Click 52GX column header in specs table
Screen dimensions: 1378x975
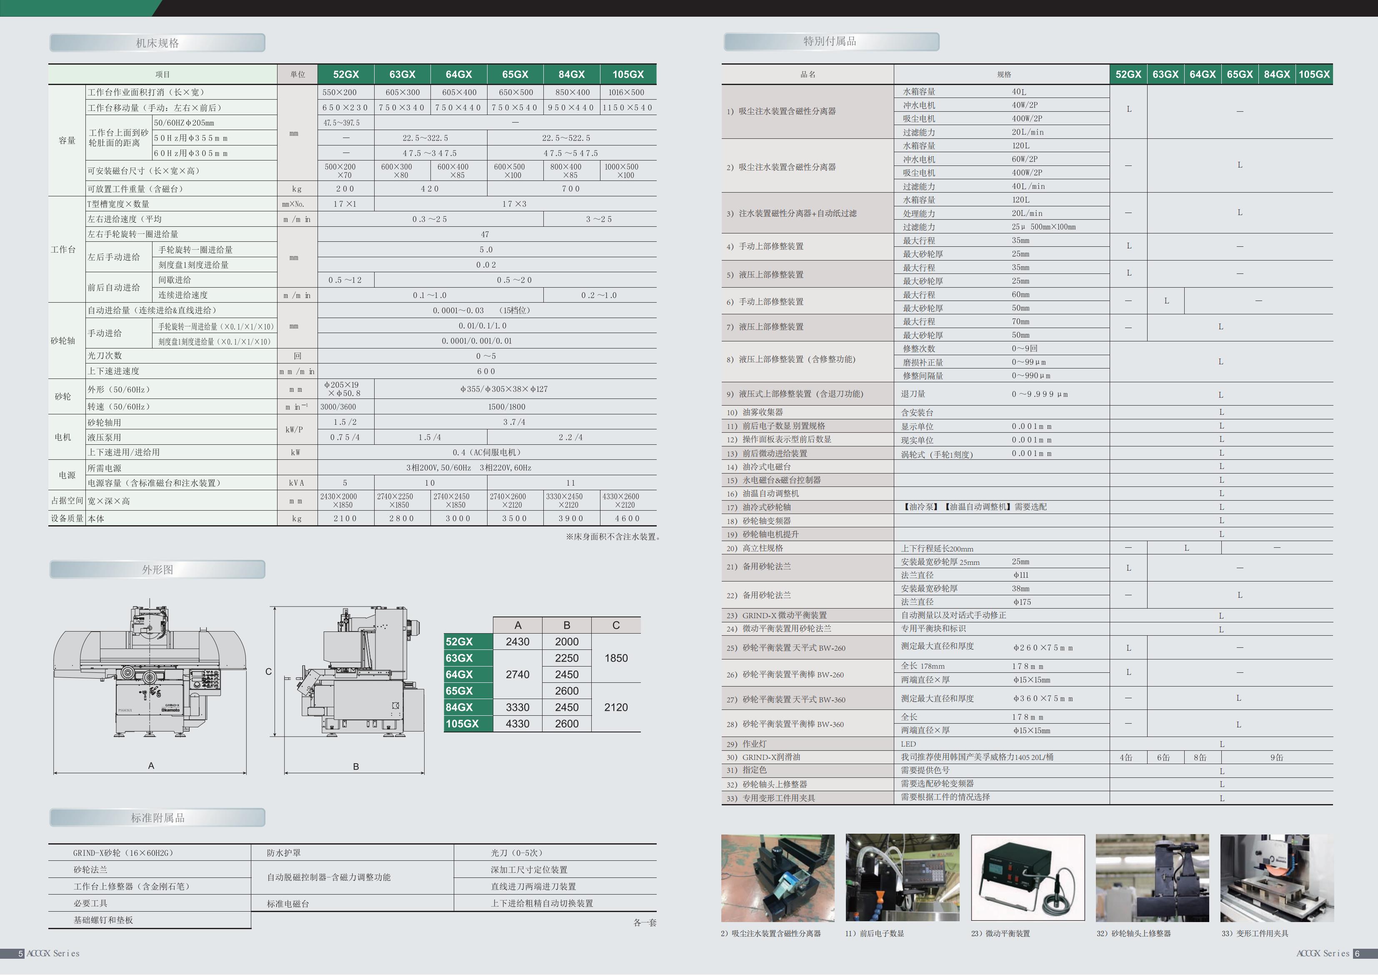click(x=346, y=75)
